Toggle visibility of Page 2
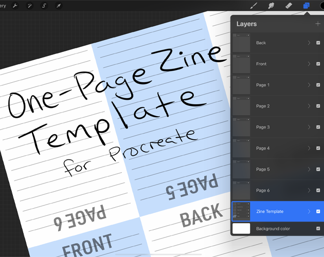Image resolution: width=324 pixels, height=257 pixels. [318, 106]
